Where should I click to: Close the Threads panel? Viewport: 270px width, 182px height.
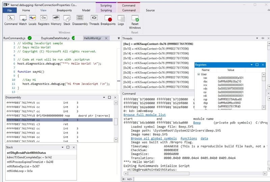coord(268,38)
